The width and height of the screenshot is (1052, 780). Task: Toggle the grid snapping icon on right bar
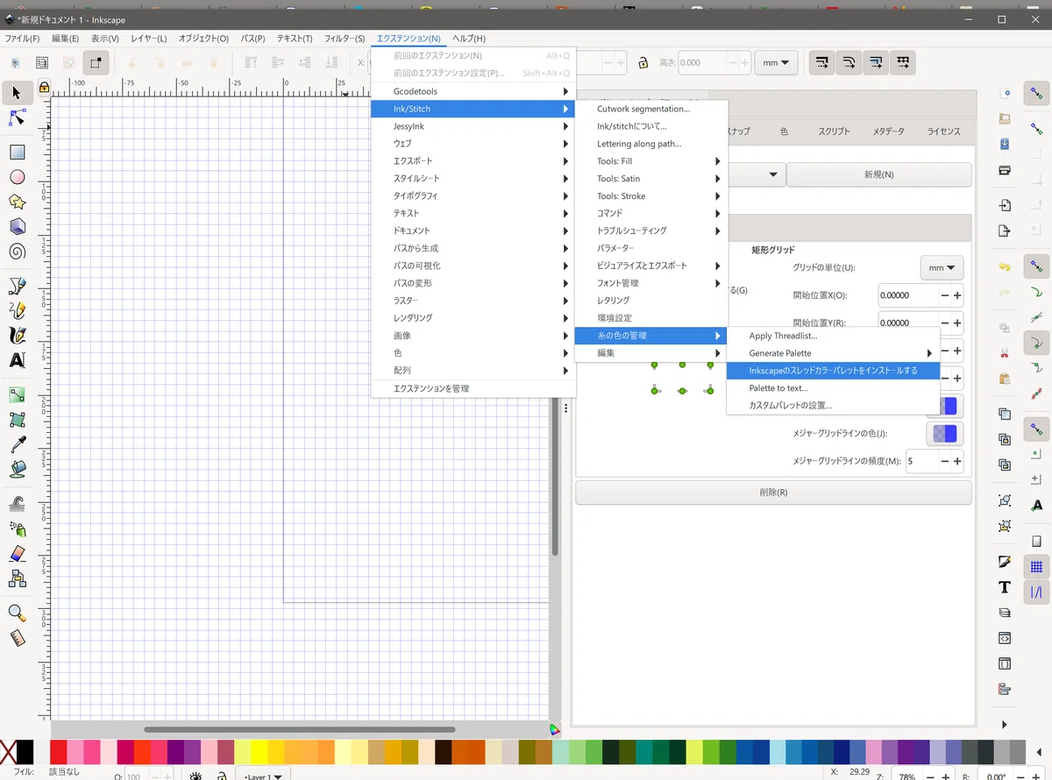pyautogui.click(x=1036, y=567)
